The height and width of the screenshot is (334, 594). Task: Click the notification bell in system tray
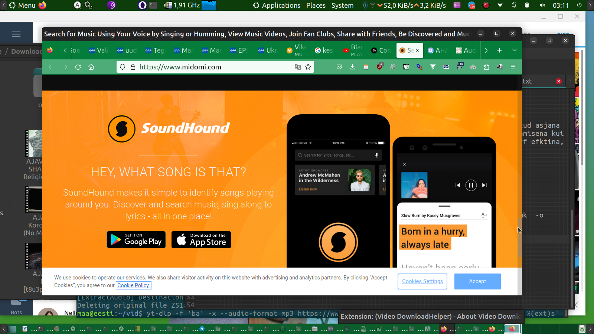pyautogui.click(x=514, y=5)
